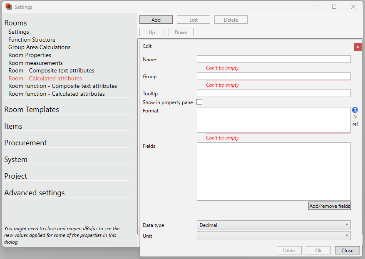Image resolution: width=365 pixels, height=259 pixels.
Task: Open the Unit dropdown
Action: pyautogui.click(x=273, y=236)
